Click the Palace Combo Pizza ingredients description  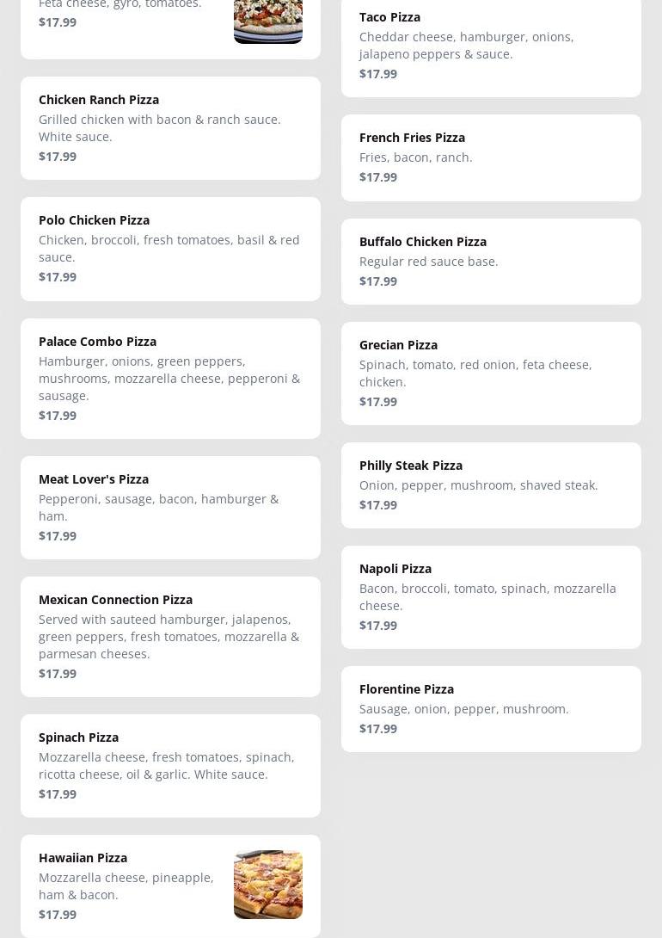pyautogui.click(x=169, y=378)
